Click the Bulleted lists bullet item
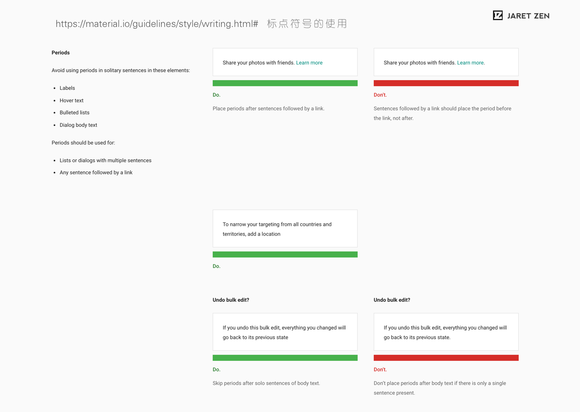Viewport: 580px width, 412px height. pyautogui.click(x=75, y=113)
